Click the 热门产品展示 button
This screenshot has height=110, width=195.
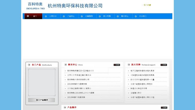point(41,100)
